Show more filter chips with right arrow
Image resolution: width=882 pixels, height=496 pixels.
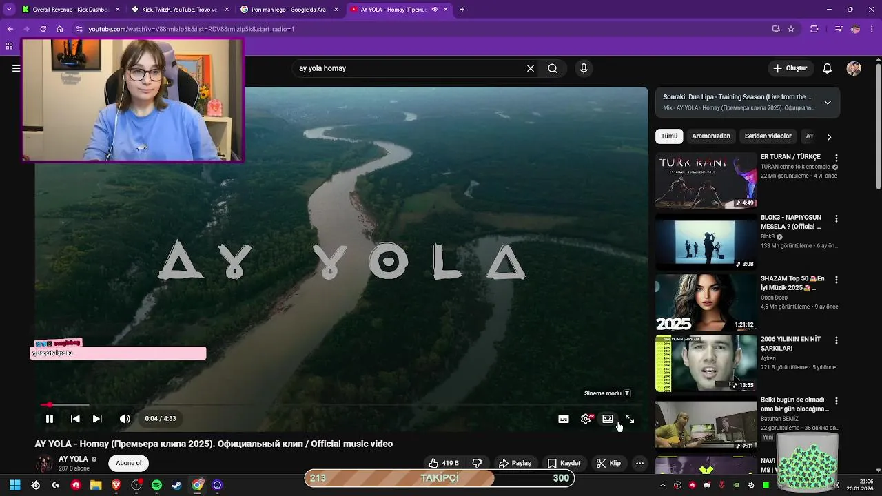click(829, 136)
